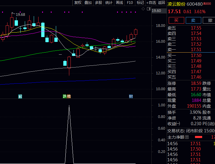This screenshot has width=215, height=164.
Task: Select the 买三 price 17.48
Action: [196, 66]
